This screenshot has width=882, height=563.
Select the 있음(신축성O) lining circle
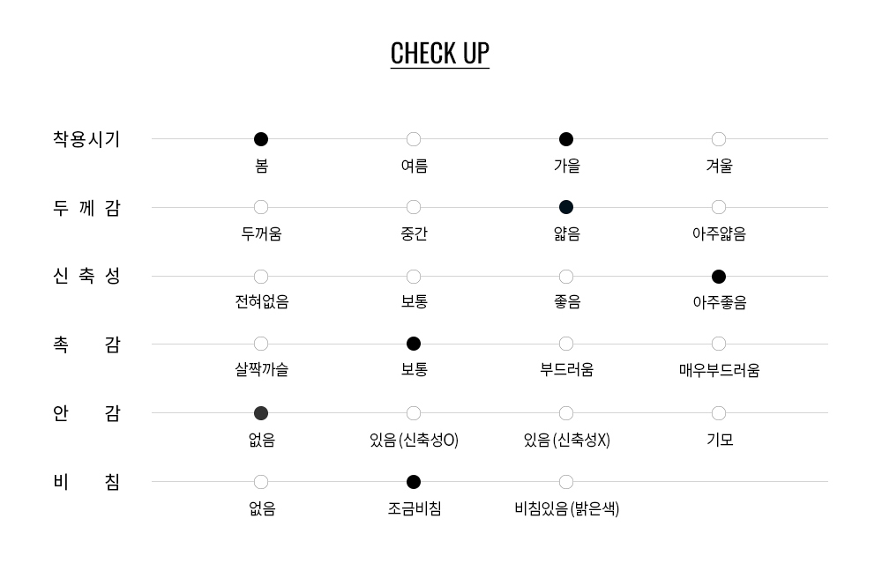pyautogui.click(x=414, y=413)
